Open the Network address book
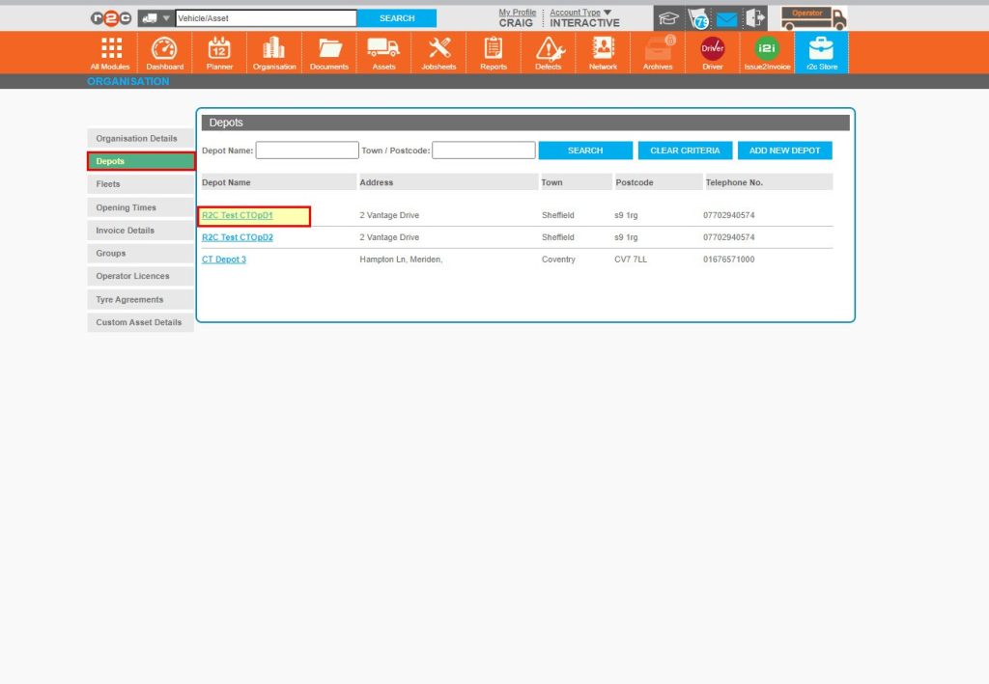The image size is (989, 684). (603, 51)
